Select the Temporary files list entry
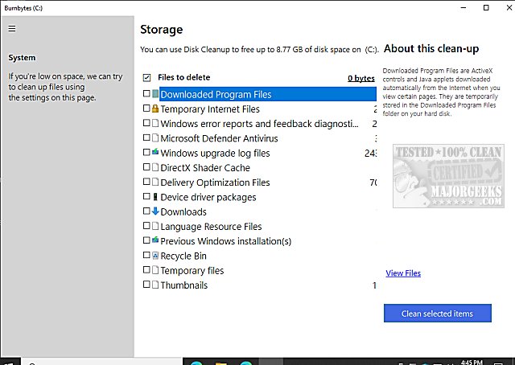The height and width of the screenshot is (365, 515). point(192,270)
